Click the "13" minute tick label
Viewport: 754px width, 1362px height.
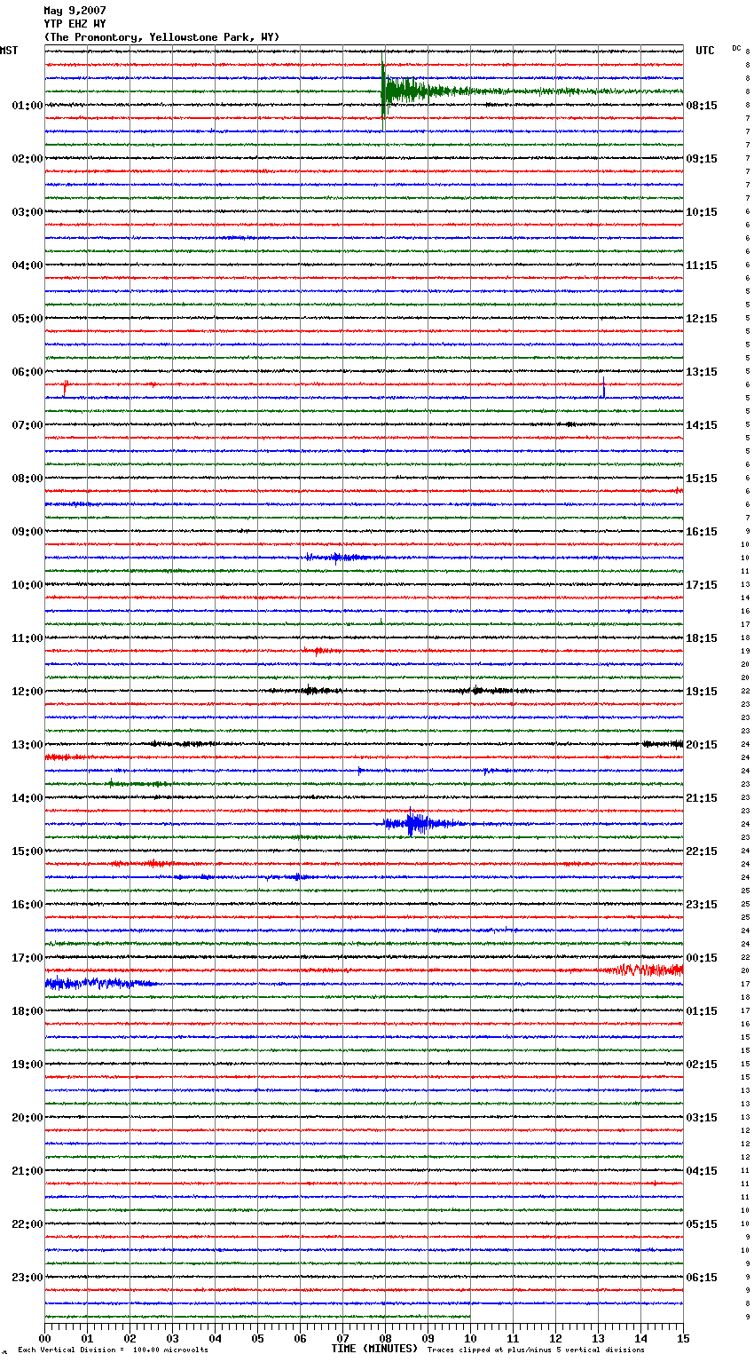599,1338
